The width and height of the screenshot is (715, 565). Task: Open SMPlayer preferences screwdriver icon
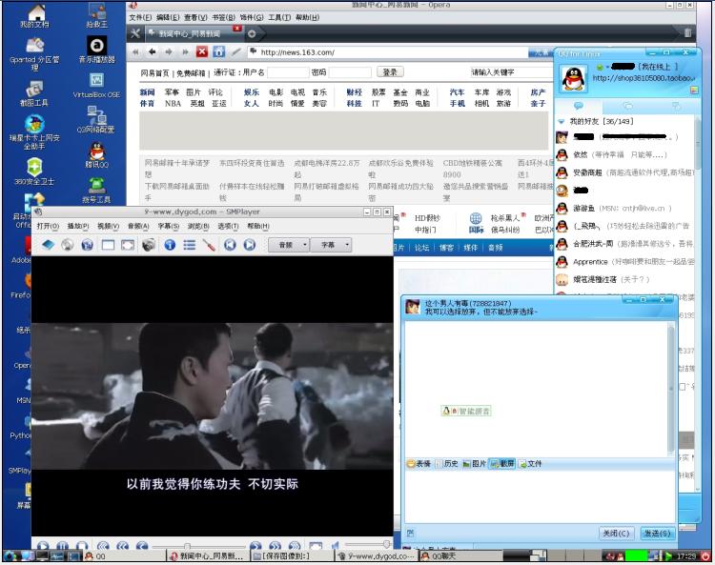click(x=210, y=245)
